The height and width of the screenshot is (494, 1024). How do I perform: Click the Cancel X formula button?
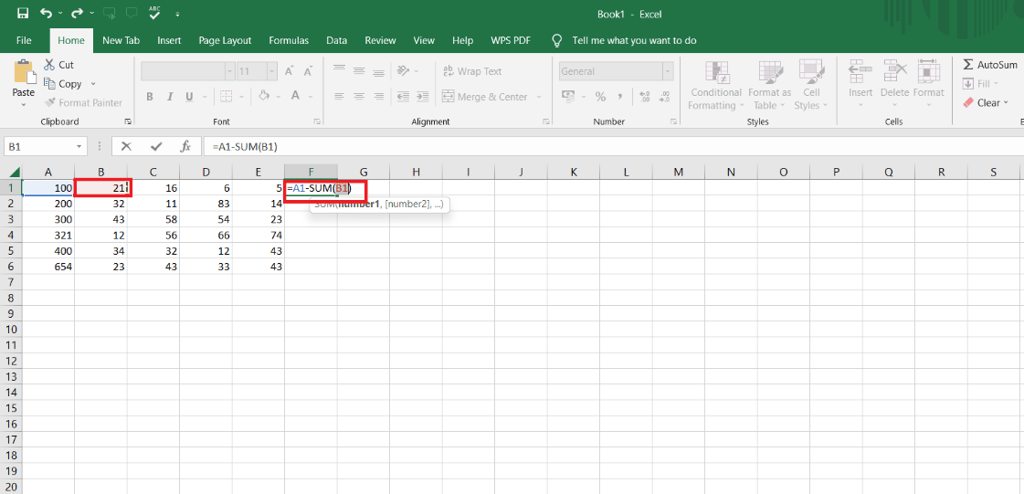(127, 147)
